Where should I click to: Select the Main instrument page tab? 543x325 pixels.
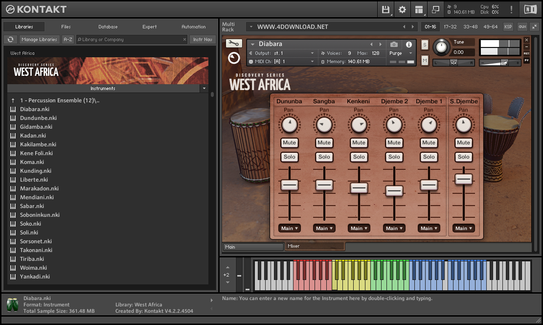253,247
